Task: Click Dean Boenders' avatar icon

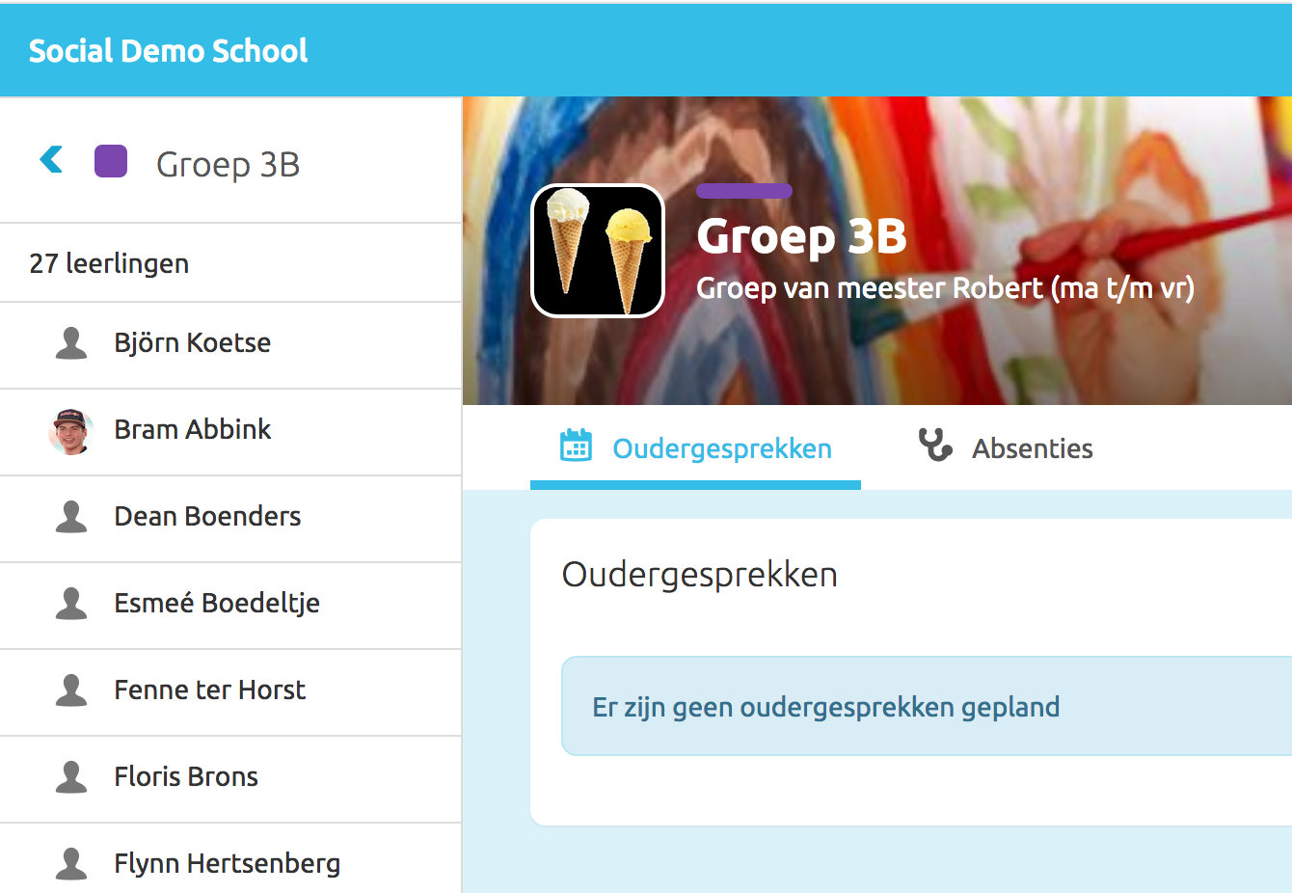Action: coord(71,517)
